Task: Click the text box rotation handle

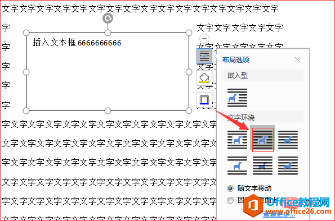Action: coord(108,19)
